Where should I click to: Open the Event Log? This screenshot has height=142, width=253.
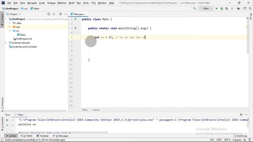(240, 136)
